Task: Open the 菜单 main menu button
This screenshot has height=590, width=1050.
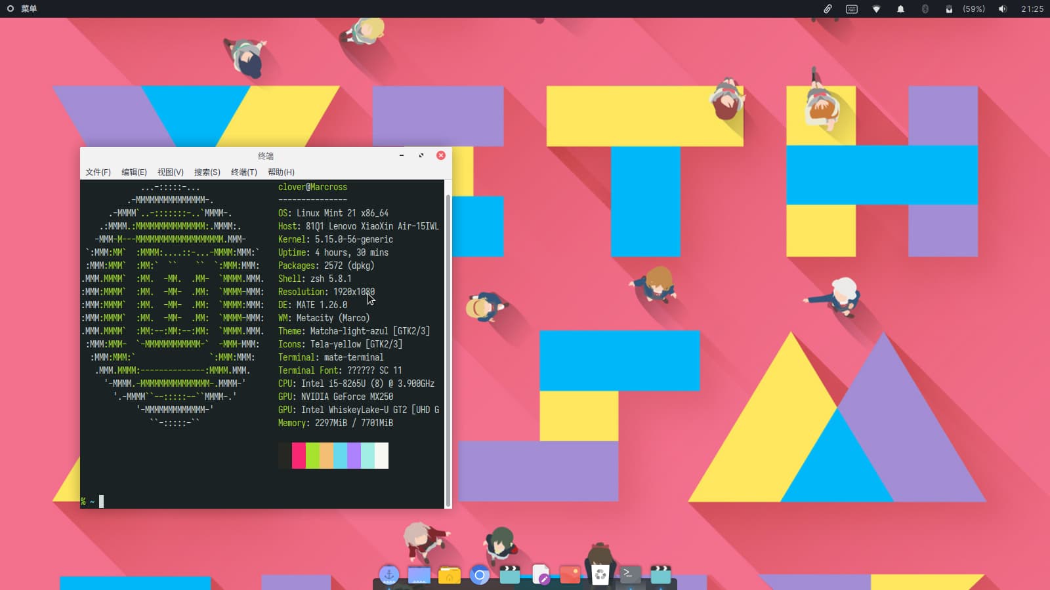Action: click(x=22, y=9)
